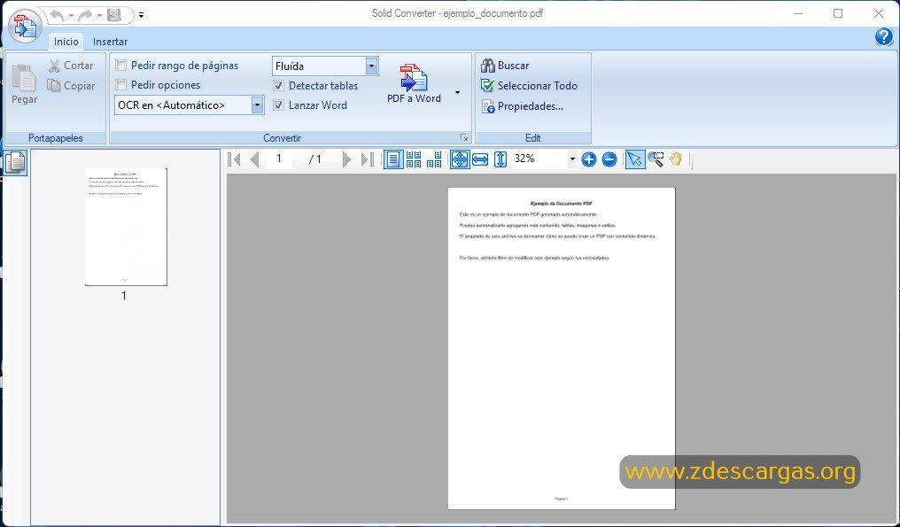900x527 pixels.
Task: Go to last page navigation button
Action: (x=368, y=159)
